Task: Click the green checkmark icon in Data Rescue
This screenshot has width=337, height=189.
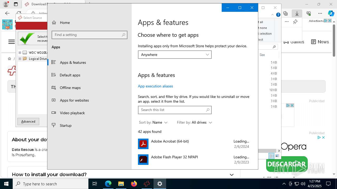Action: click(x=27, y=39)
